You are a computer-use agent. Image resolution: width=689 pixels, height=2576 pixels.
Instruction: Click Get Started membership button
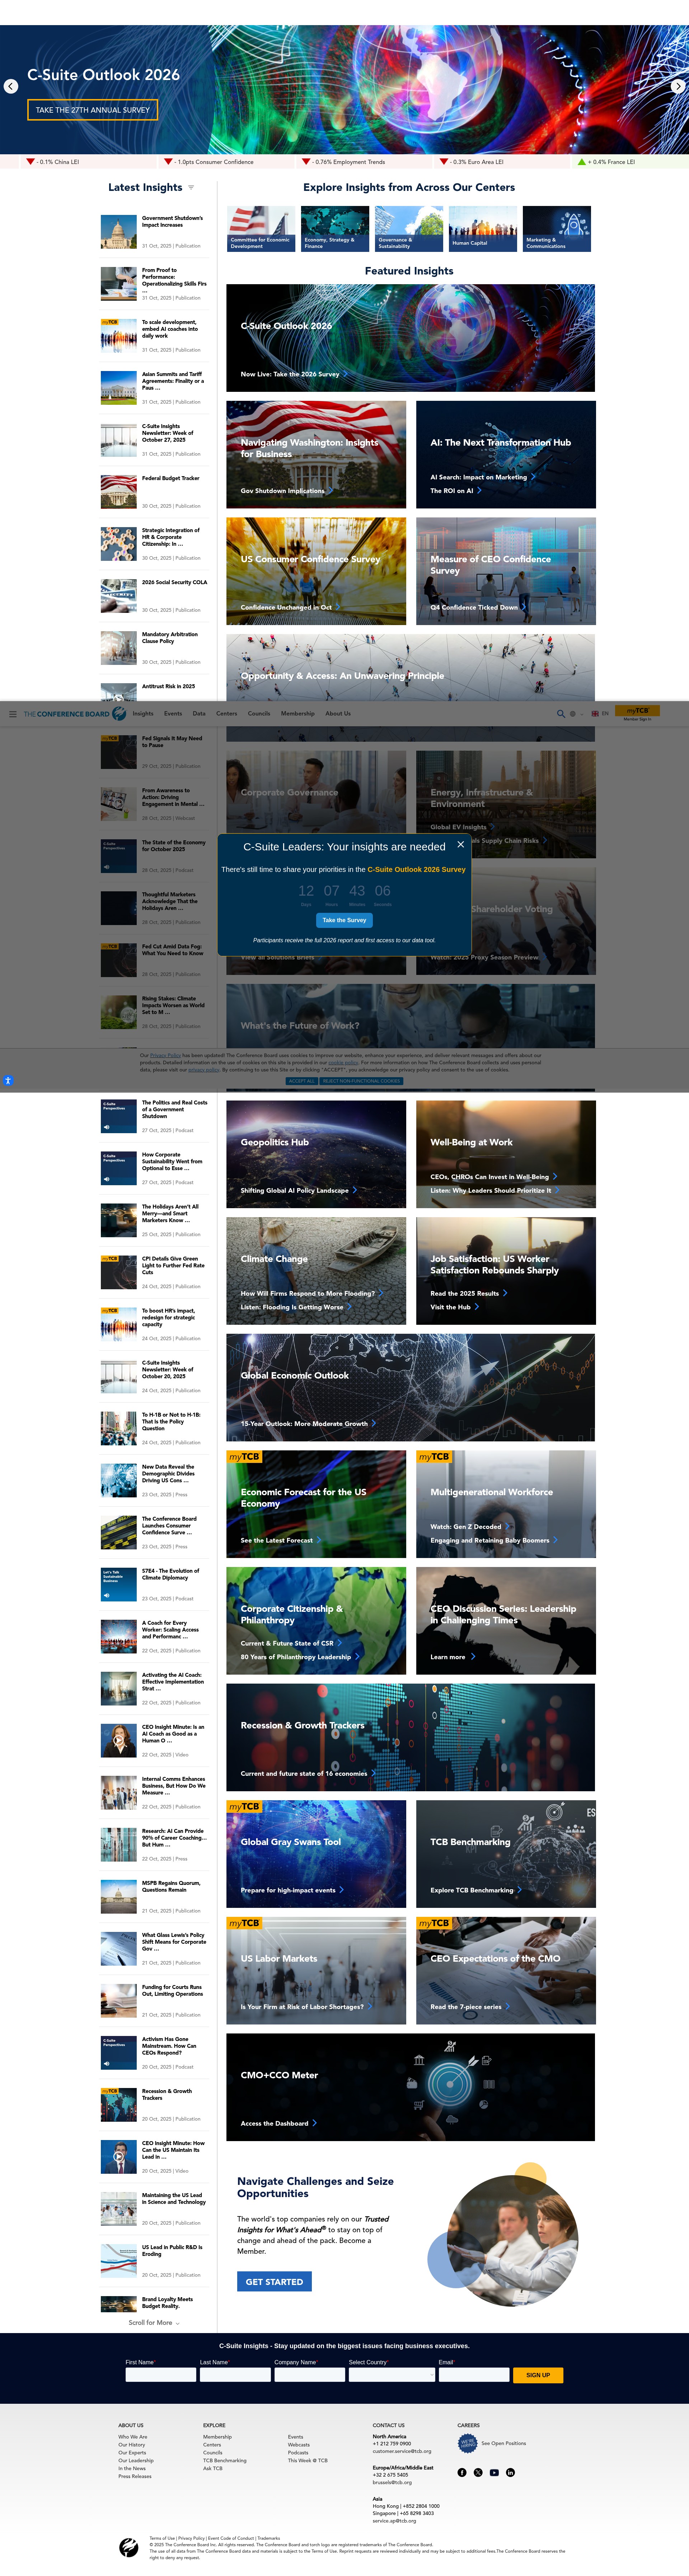(x=274, y=2282)
